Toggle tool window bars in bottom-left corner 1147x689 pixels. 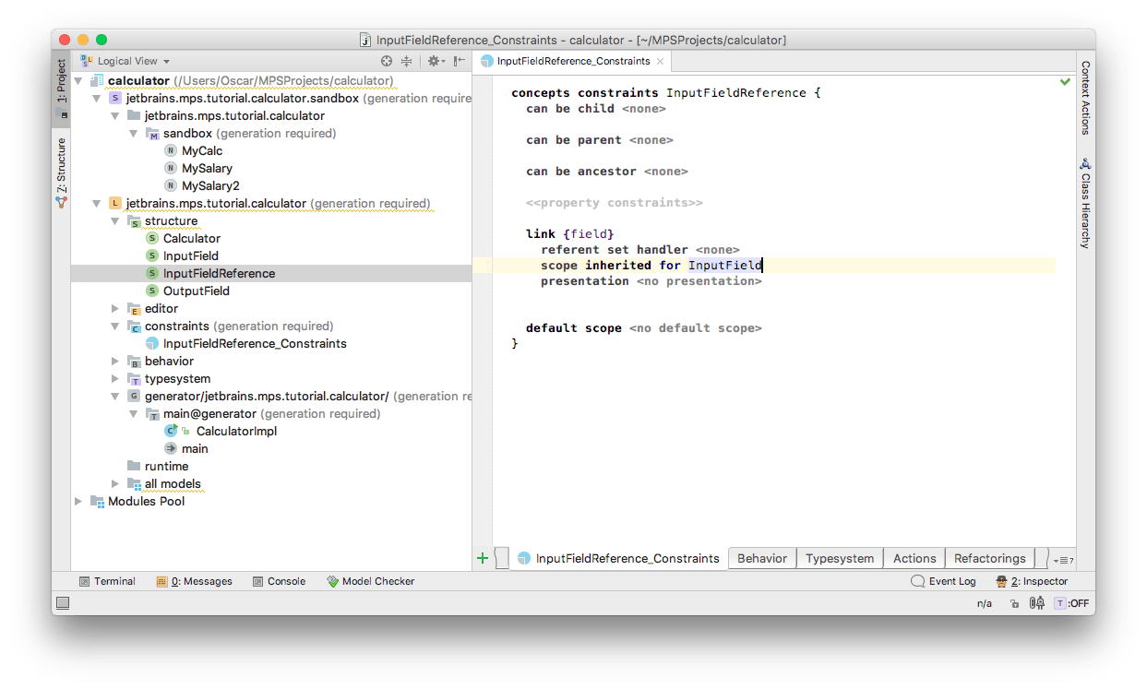tap(63, 603)
